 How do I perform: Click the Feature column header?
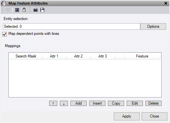142,56
